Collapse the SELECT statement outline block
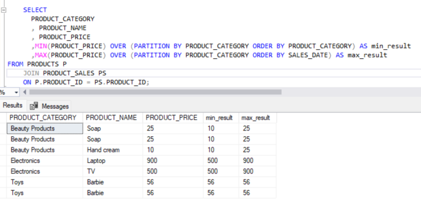421x200 pixels. tap(4, 10)
